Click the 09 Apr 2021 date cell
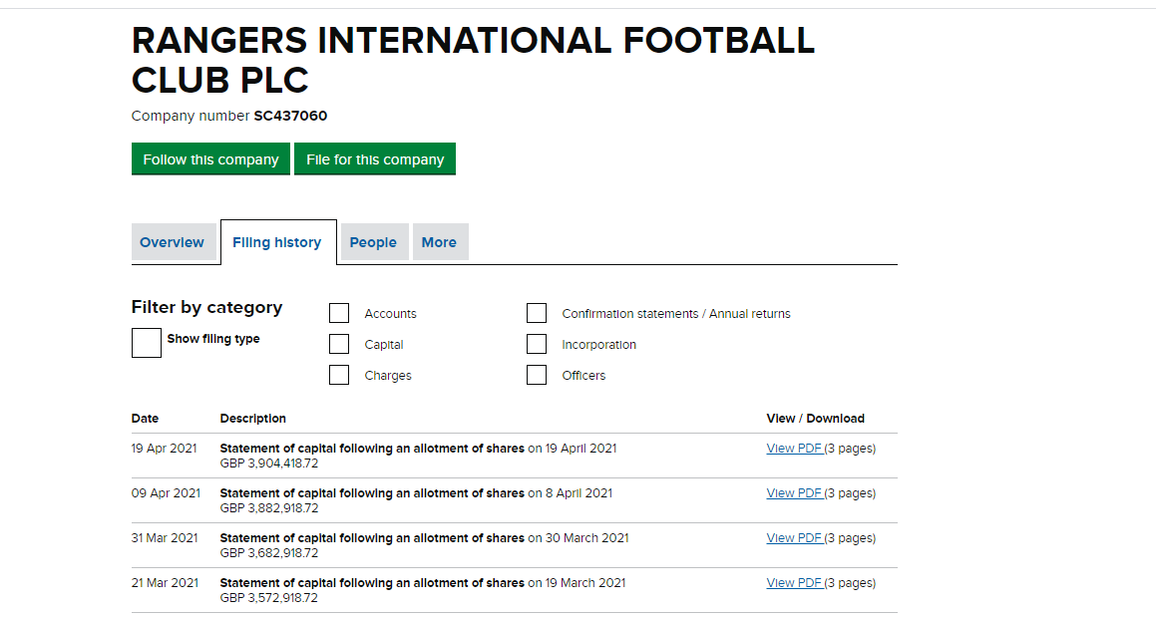1156x618 pixels. tap(166, 492)
